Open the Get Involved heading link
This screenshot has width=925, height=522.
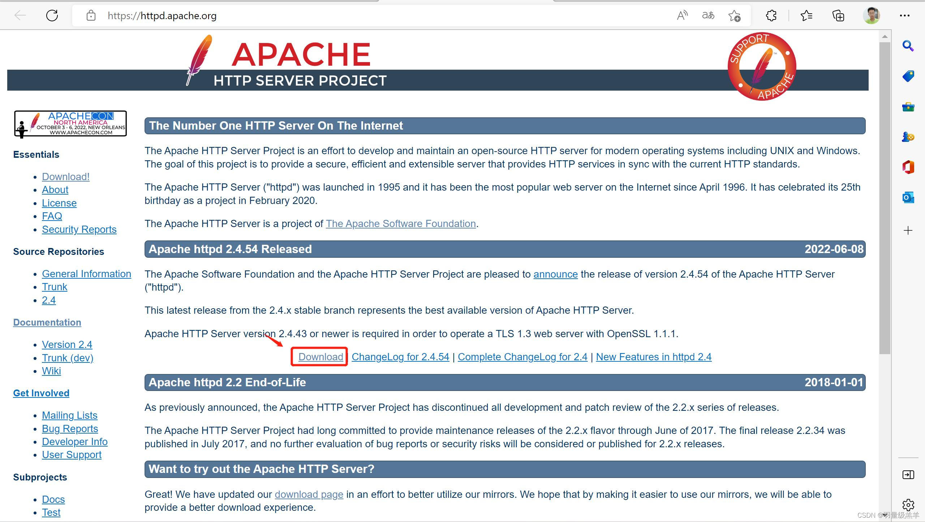click(41, 393)
